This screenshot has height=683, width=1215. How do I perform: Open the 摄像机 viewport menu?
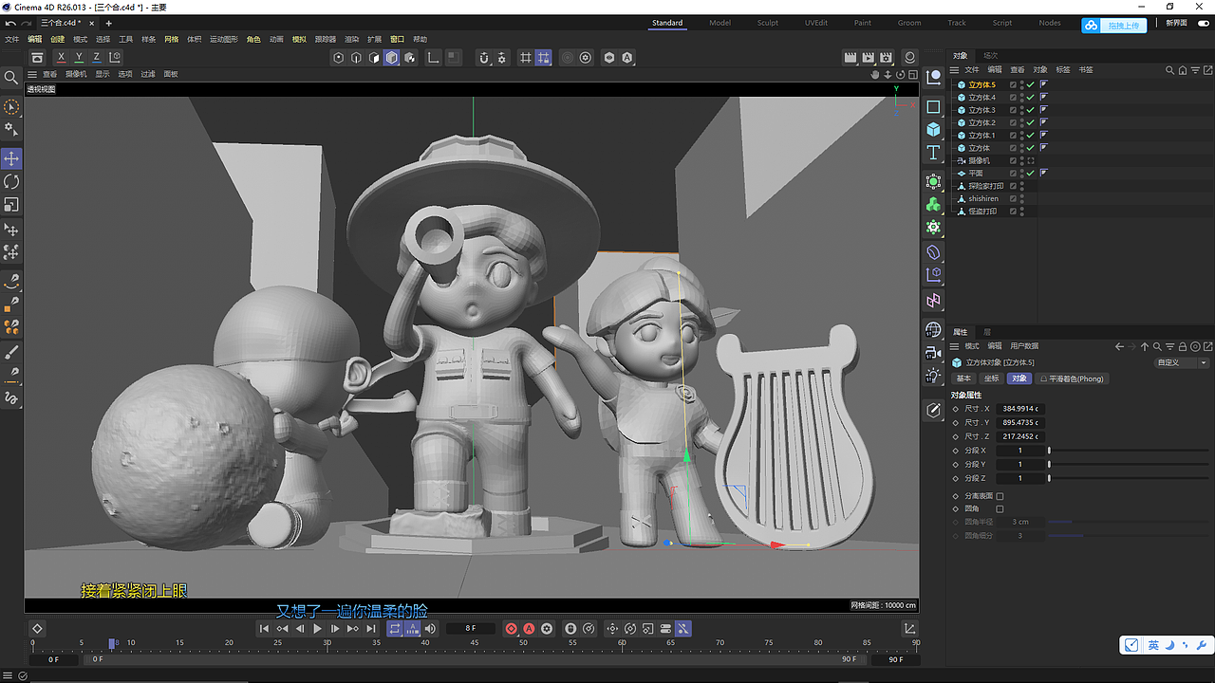76,74
